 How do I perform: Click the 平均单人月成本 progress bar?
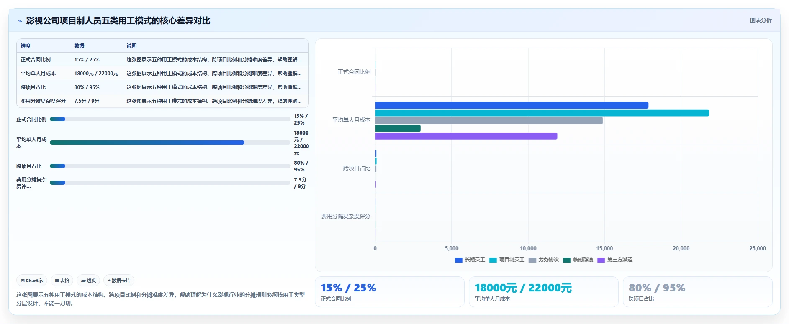pos(170,143)
